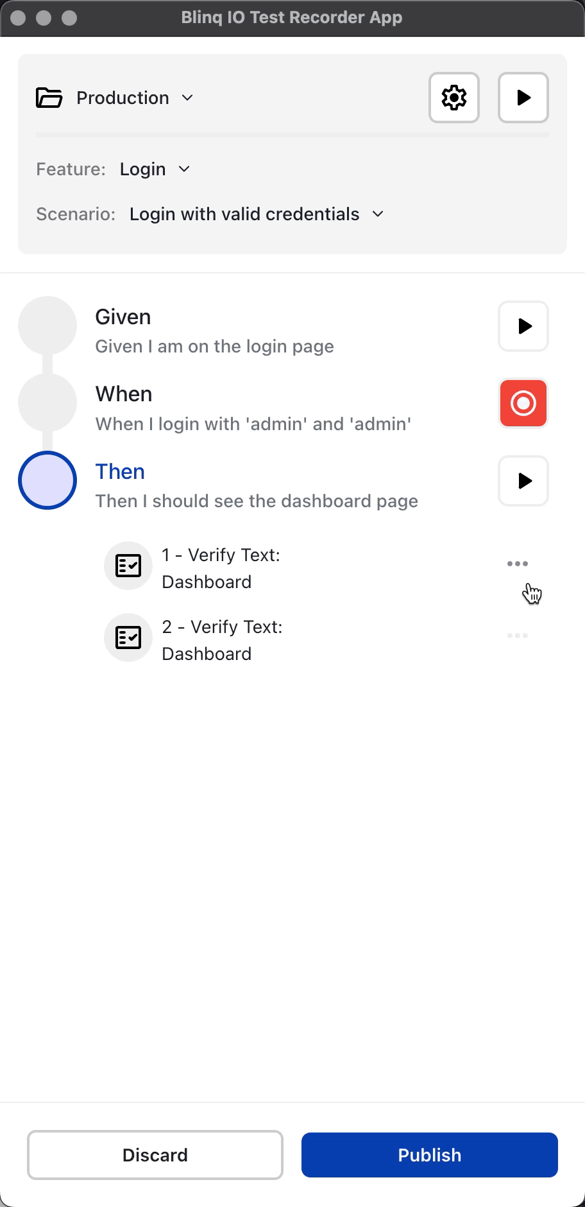
Task: Select the highlighted Then step circle
Action: (x=47, y=480)
